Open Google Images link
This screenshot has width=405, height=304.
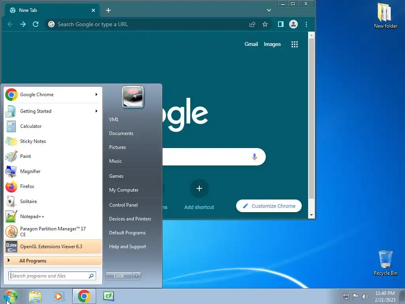tap(272, 44)
